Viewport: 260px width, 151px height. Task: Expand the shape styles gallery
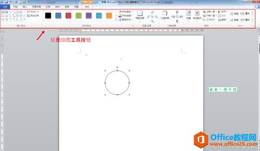pyautogui.click(x=116, y=19)
